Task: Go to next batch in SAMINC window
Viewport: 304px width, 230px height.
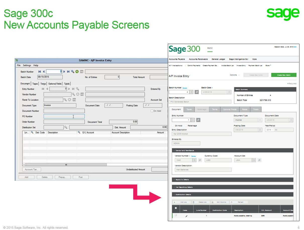Action: [64, 72]
